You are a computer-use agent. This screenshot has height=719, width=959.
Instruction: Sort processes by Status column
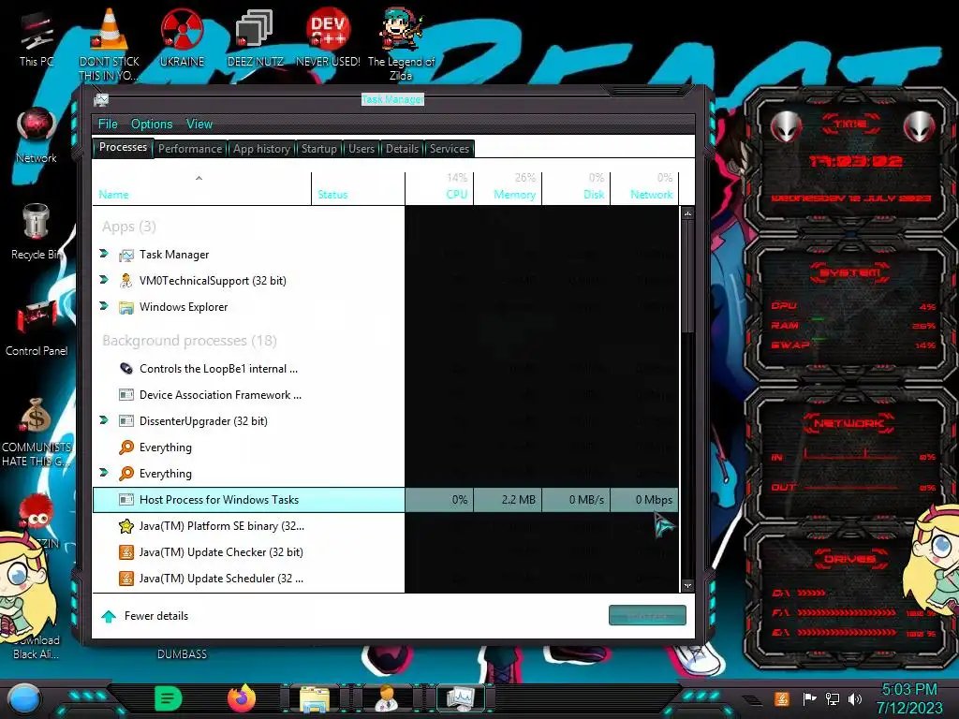click(x=358, y=187)
